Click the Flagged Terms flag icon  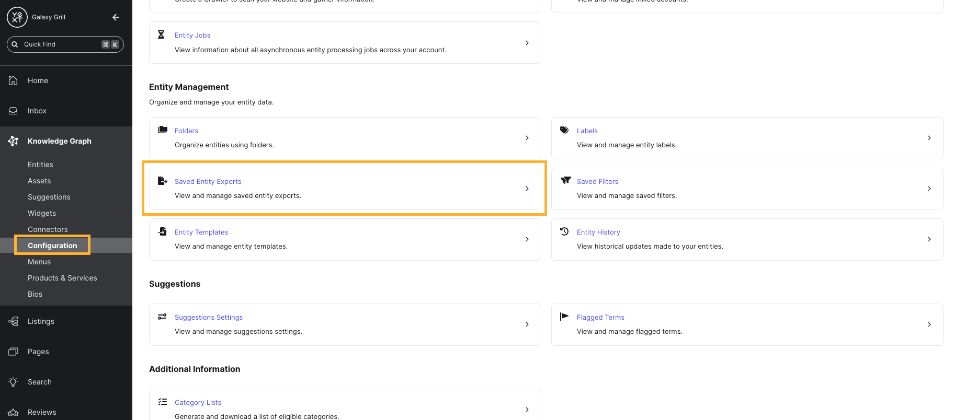tap(564, 317)
